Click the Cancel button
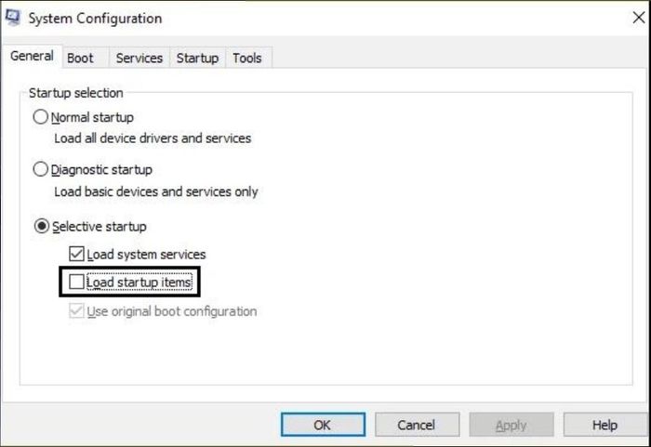Screen dimensions: 651x447 tap(417, 425)
